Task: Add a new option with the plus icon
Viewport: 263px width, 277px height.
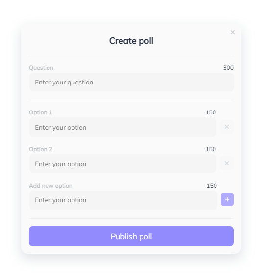Action: [227, 199]
